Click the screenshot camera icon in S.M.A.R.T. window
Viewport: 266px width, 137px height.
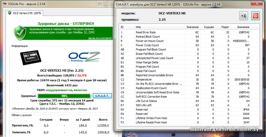[x=244, y=16]
